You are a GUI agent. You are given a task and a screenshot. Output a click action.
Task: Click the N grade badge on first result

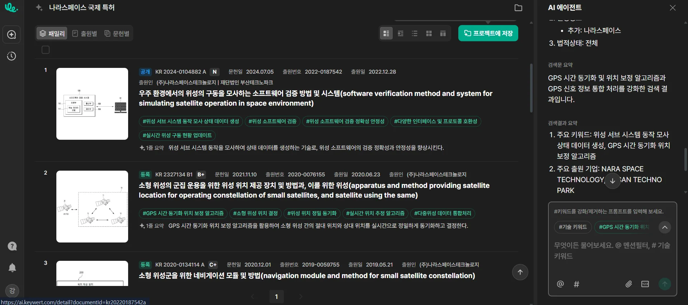tap(215, 72)
